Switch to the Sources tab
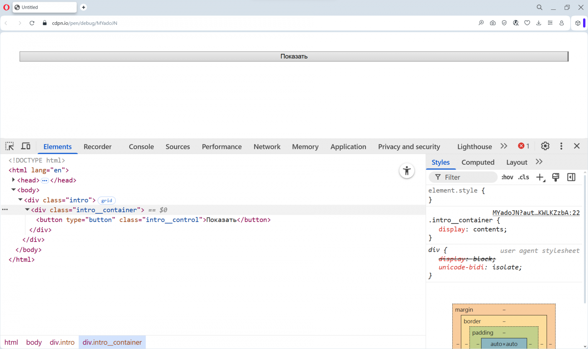 (x=178, y=147)
